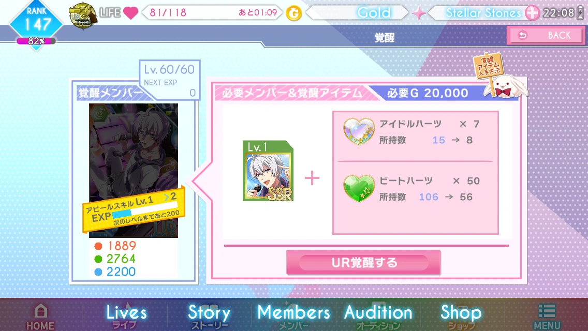Screen dimensions: 588x331
Task: Select the Lv.1 SSR member thumbnail
Action: (x=268, y=171)
